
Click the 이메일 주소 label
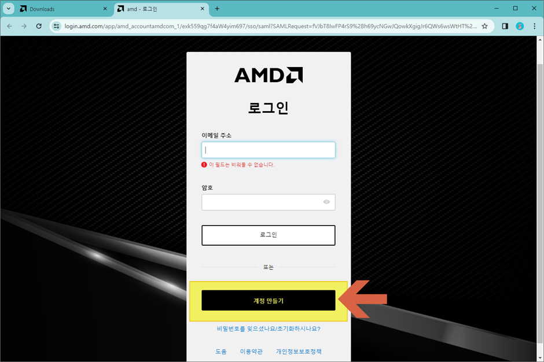pyautogui.click(x=216, y=135)
